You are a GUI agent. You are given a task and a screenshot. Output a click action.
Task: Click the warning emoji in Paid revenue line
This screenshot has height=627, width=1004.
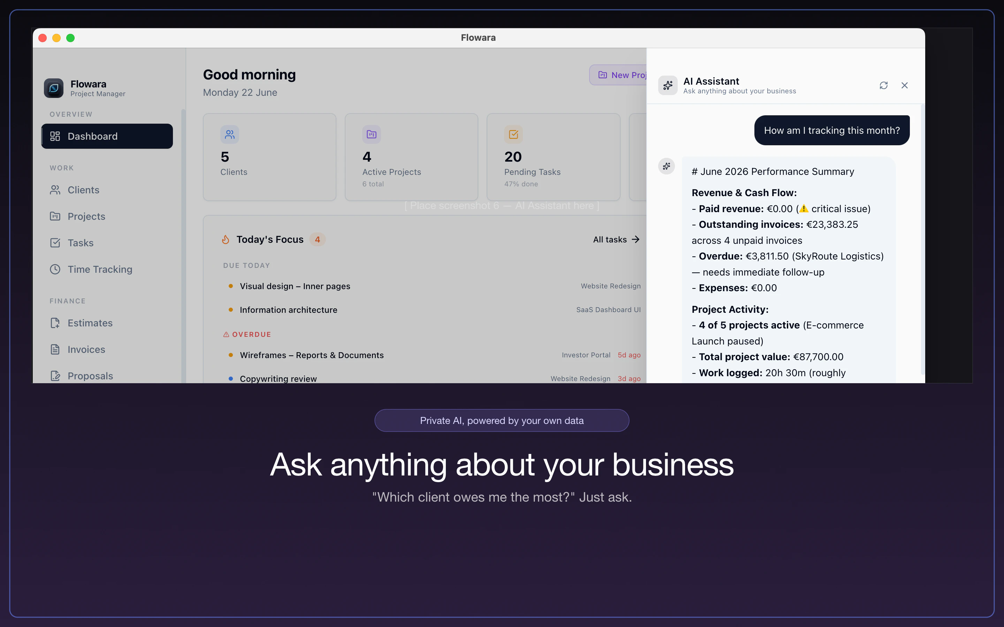click(x=804, y=209)
